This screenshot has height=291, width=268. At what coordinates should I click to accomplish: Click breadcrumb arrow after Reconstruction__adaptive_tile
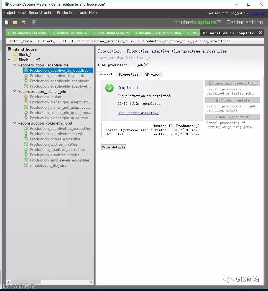139,41
